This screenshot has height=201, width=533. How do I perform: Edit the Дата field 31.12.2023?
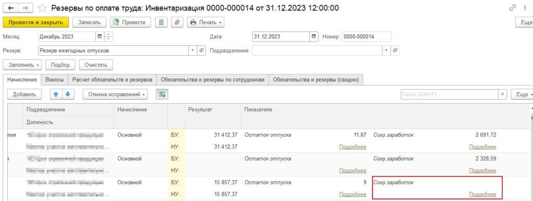click(281, 37)
